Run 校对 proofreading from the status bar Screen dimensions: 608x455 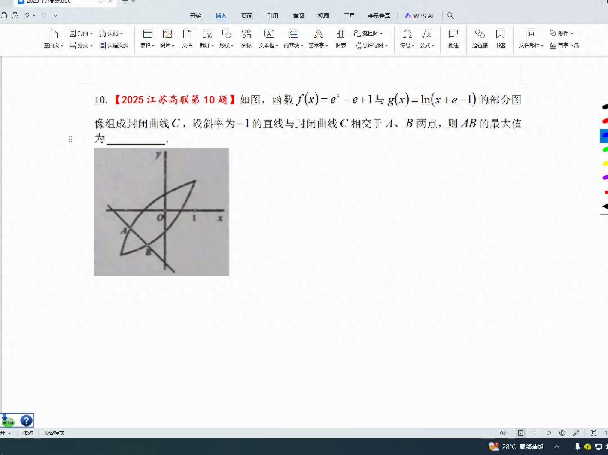click(x=27, y=433)
